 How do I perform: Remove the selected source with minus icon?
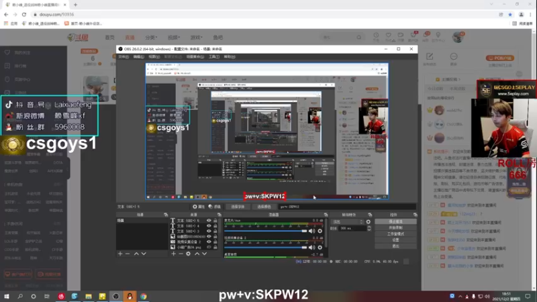coord(181,254)
